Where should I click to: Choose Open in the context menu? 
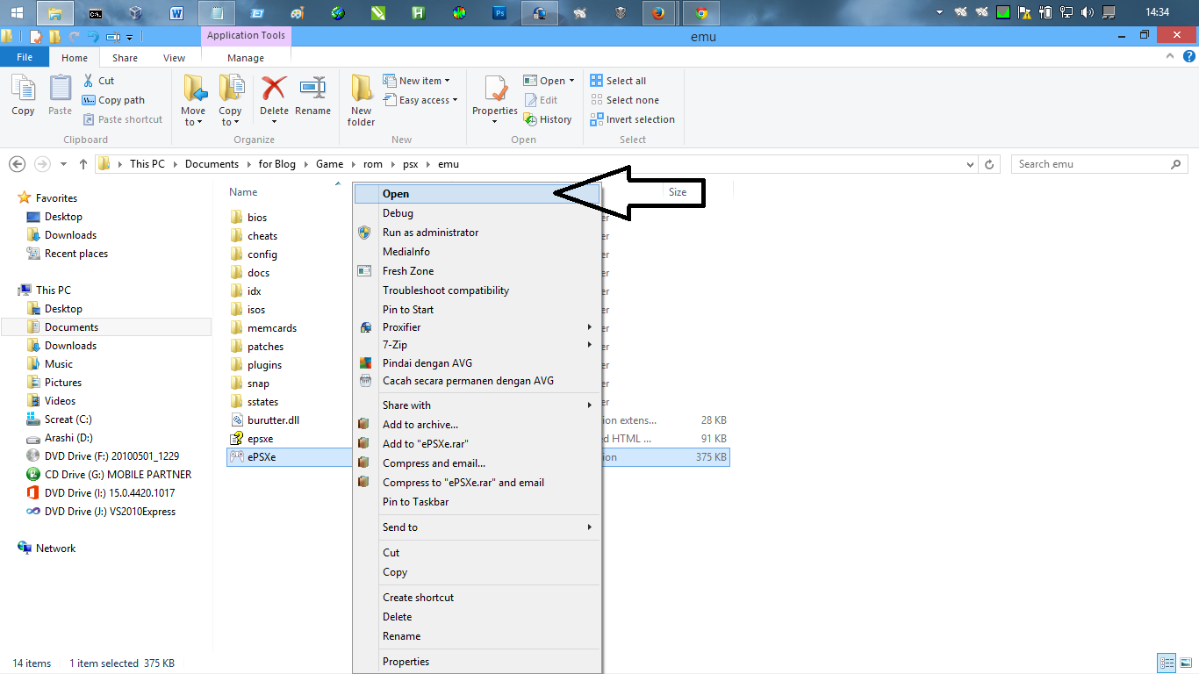tap(477, 194)
